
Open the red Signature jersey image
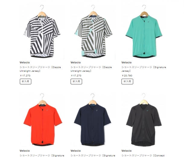point(42,120)
